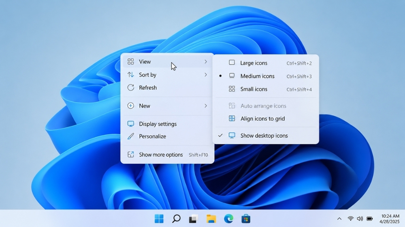Click the circular Refresh icon

131,88
